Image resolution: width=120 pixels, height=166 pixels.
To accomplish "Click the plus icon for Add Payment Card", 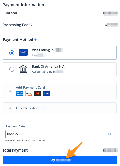I will pyautogui.click(x=10, y=91).
